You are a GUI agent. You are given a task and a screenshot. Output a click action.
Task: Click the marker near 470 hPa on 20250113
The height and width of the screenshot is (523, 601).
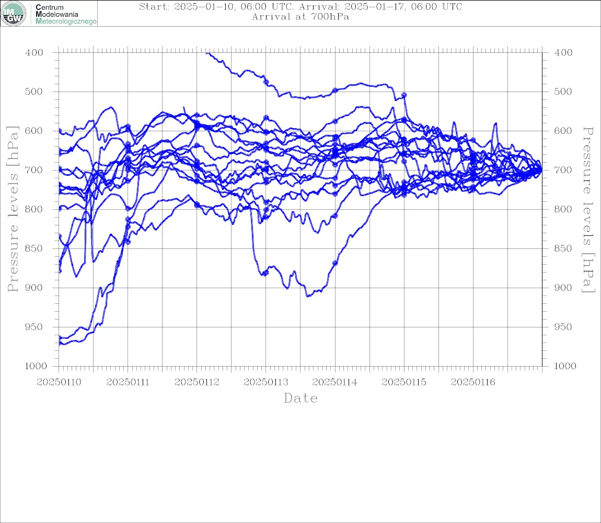pyautogui.click(x=266, y=82)
